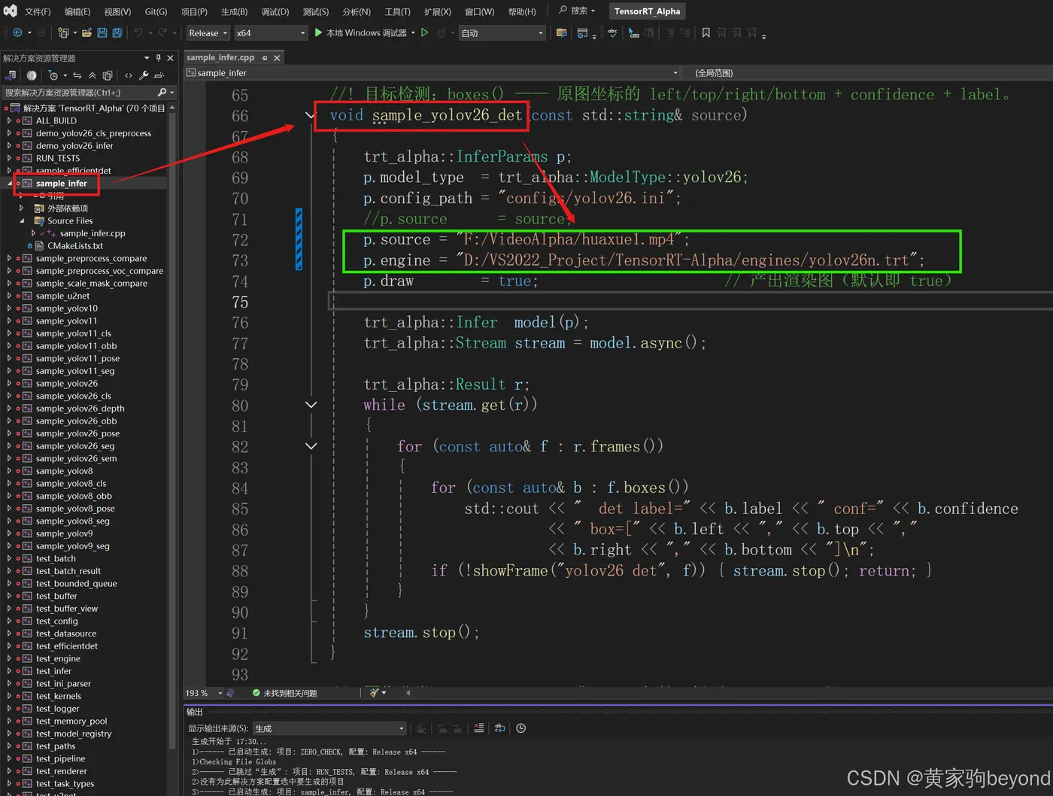Open the 调试(D) Debug menu

pyautogui.click(x=275, y=11)
